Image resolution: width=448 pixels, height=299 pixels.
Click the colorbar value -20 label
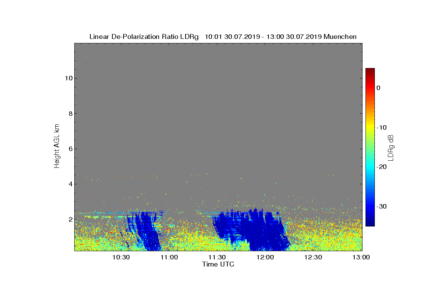click(381, 167)
